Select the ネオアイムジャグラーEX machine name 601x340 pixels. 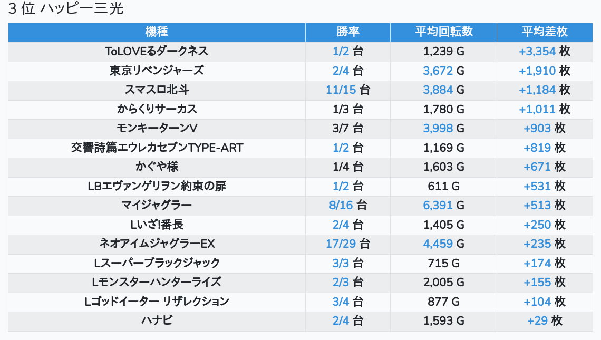157,244
